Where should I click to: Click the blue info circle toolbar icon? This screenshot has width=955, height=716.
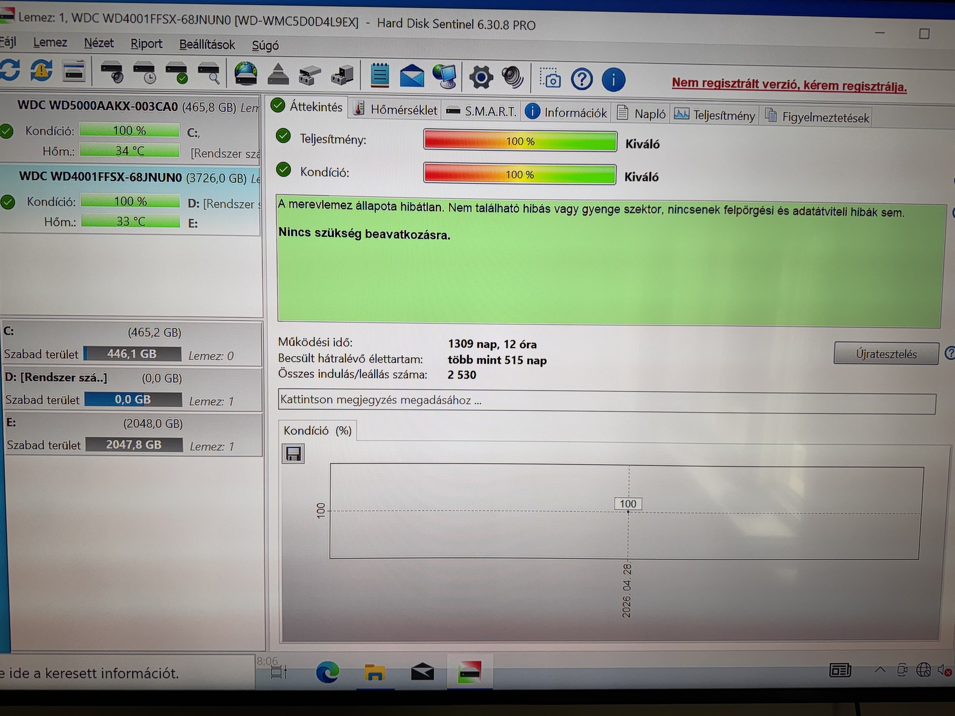pos(614,80)
